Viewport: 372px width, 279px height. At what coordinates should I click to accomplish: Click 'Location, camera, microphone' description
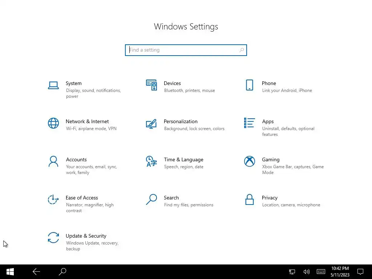pyautogui.click(x=291, y=205)
